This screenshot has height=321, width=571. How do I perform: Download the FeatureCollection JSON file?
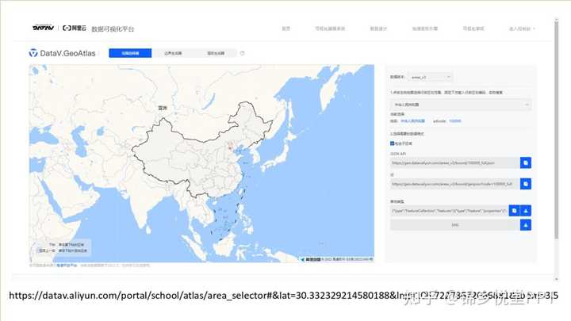pyautogui.click(x=526, y=211)
